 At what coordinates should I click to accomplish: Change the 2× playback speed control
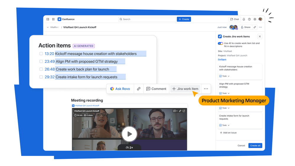click(129, 147)
